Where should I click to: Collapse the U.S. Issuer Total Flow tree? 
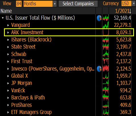click(x=3, y=18)
